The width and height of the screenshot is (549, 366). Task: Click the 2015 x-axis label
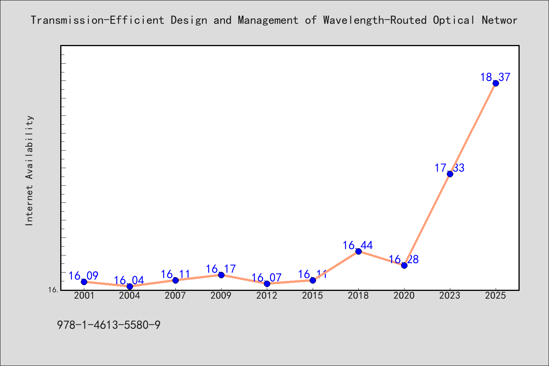(x=313, y=296)
